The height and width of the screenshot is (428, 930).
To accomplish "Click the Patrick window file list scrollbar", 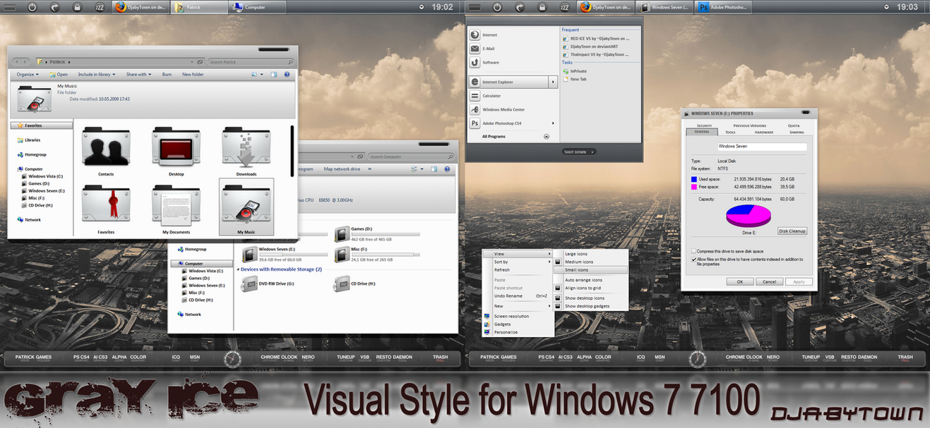I will tap(292, 151).
